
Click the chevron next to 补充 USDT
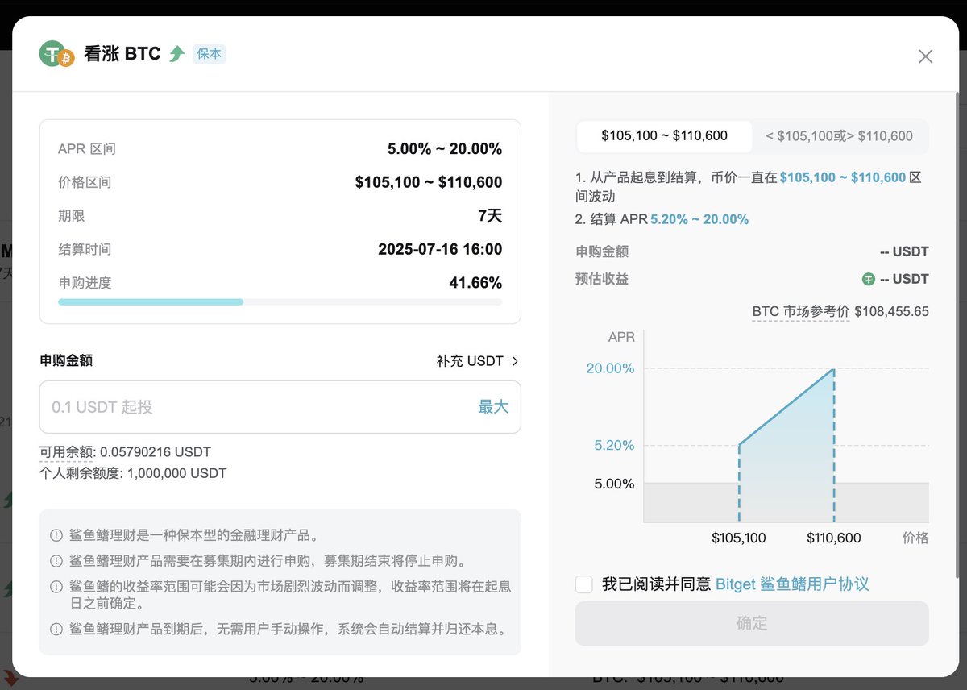(x=515, y=361)
